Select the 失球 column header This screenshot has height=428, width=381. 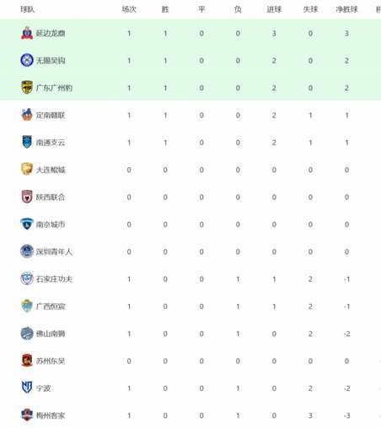(x=310, y=9)
